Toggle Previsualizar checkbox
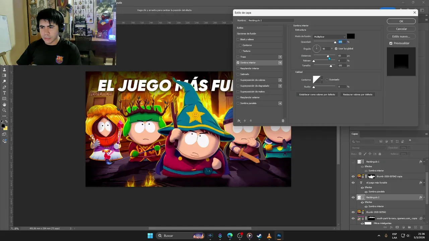The width and height of the screenshot is (429, 241). tap(391, 43)
